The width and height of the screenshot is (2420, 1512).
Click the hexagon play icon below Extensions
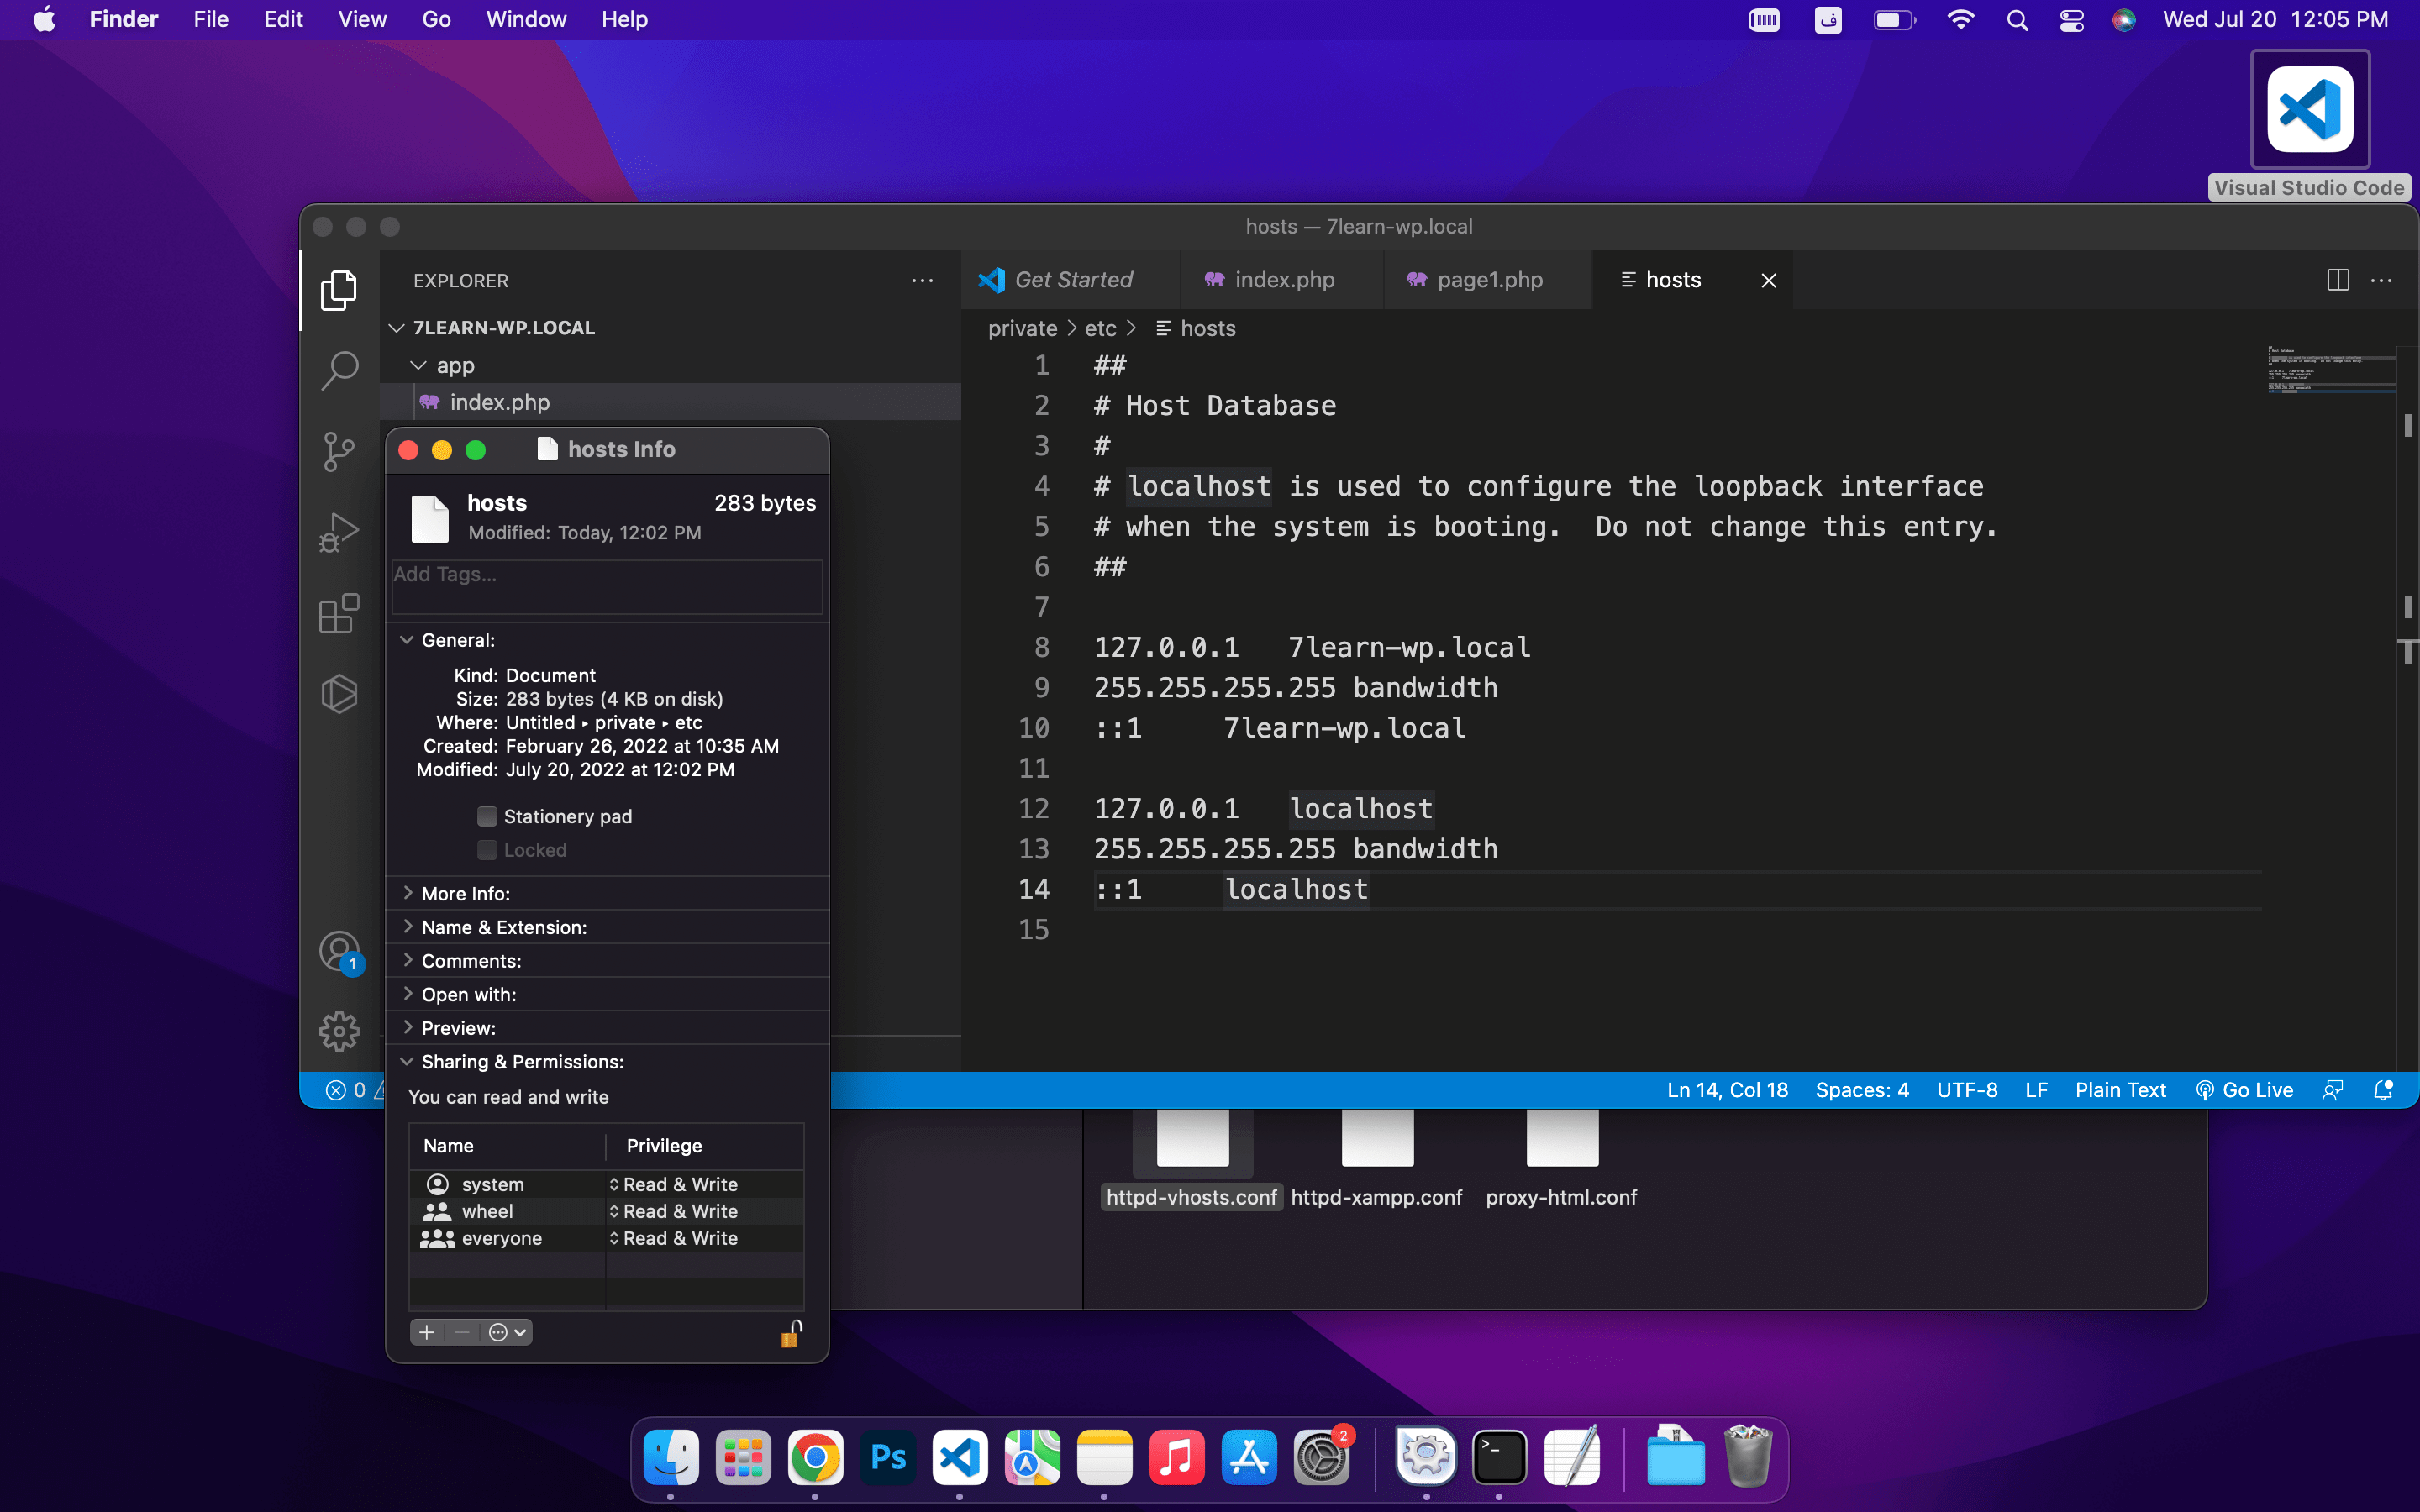click(339, 693)
